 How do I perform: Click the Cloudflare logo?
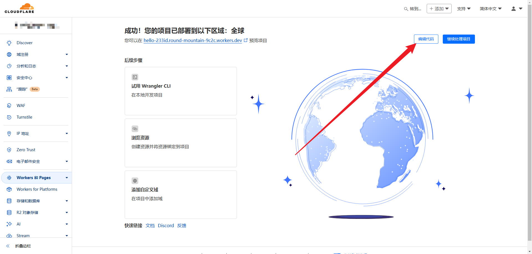click(x=19, y=8)
